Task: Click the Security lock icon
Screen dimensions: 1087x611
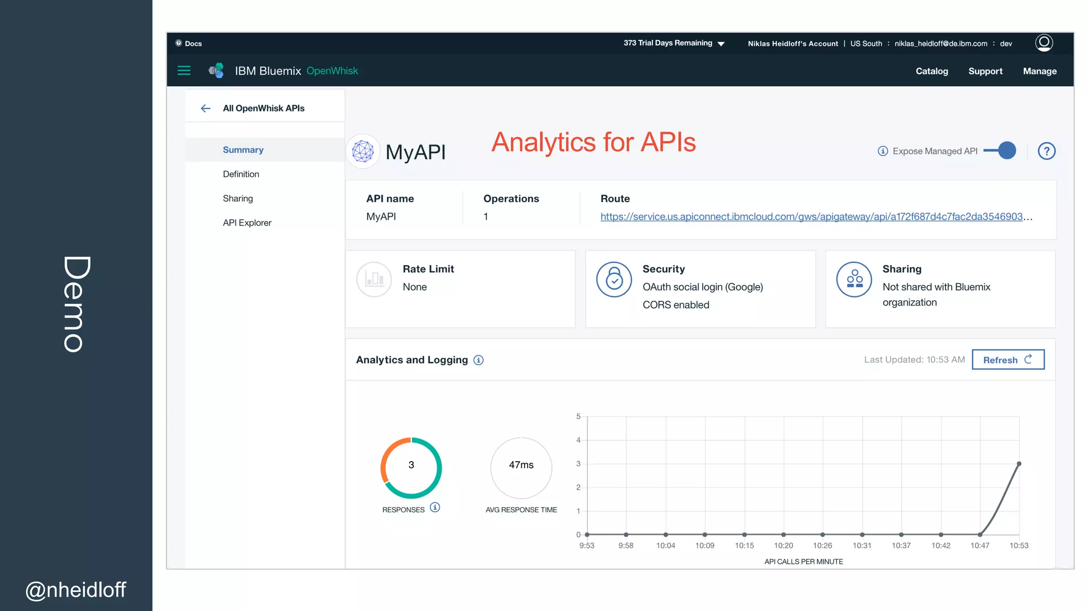Action: tap(614, 279)
